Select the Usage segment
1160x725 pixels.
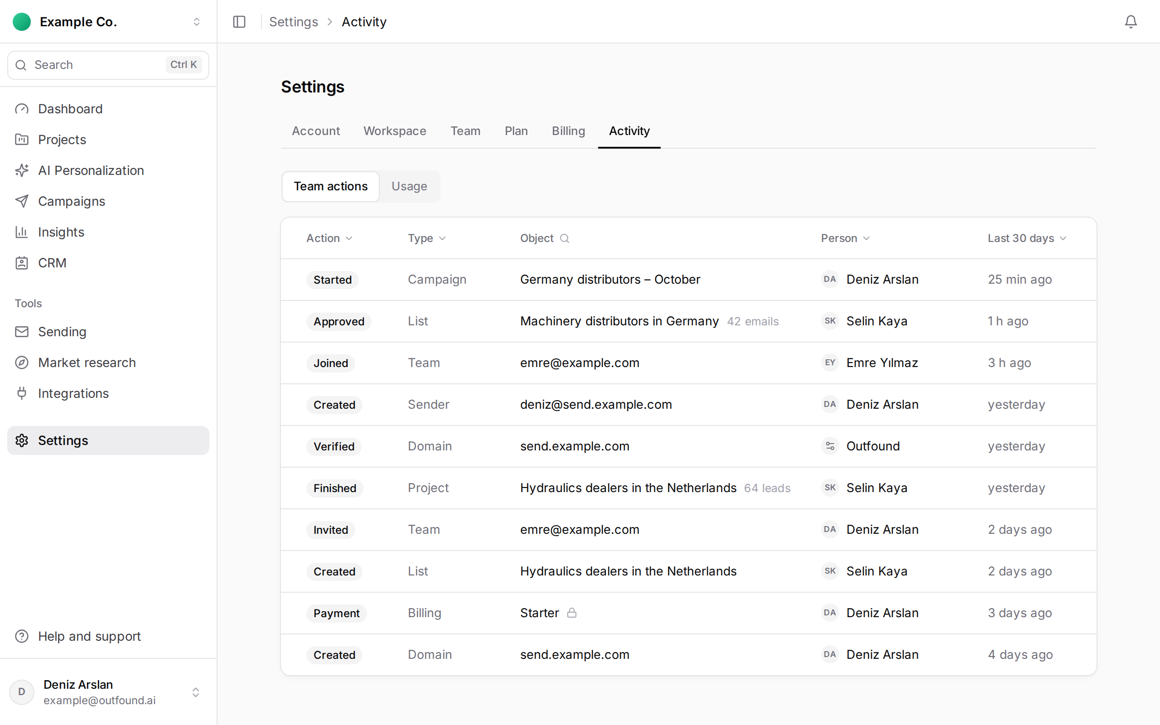[x=409, y=186]
